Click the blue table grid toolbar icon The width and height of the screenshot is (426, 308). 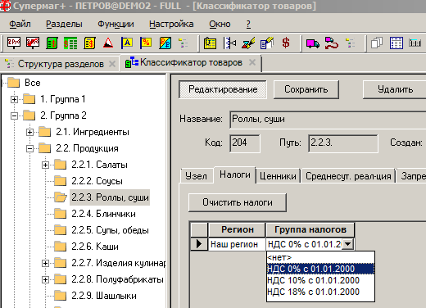397,43
